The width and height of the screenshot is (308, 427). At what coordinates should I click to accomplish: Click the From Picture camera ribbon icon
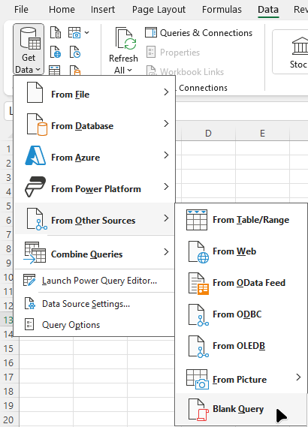74,32
